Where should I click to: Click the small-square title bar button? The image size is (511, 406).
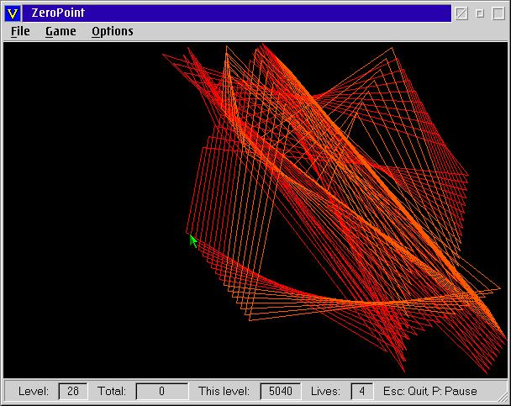tap(480, 13)
